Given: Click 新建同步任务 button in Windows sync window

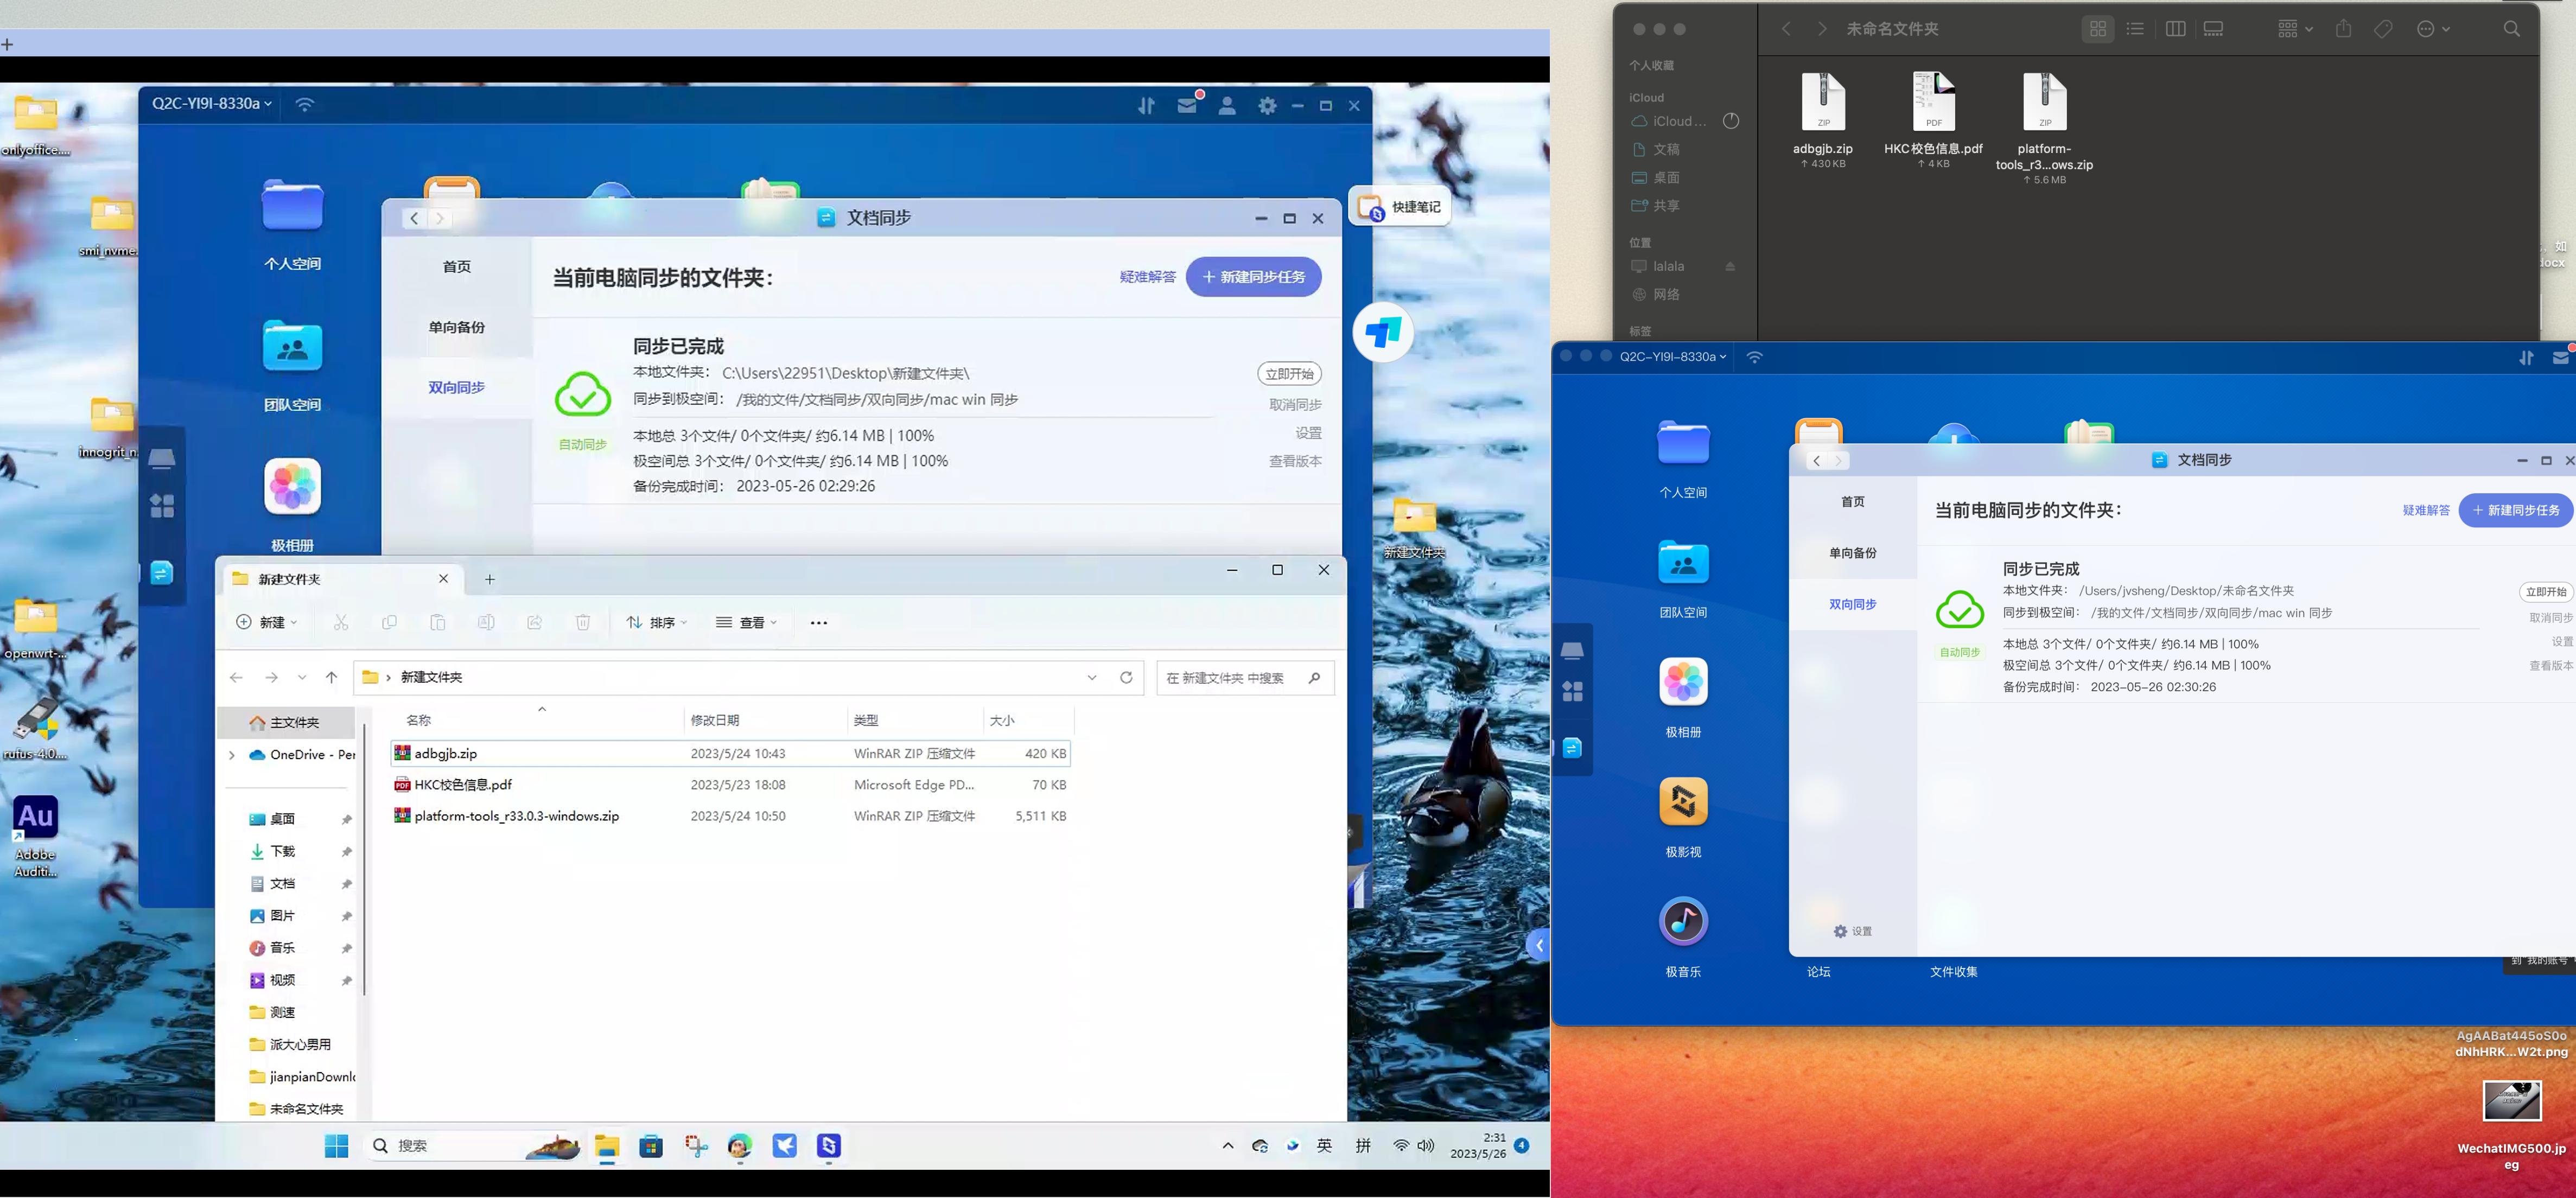Looking at the screenshot, I should tap(1253, 277).
